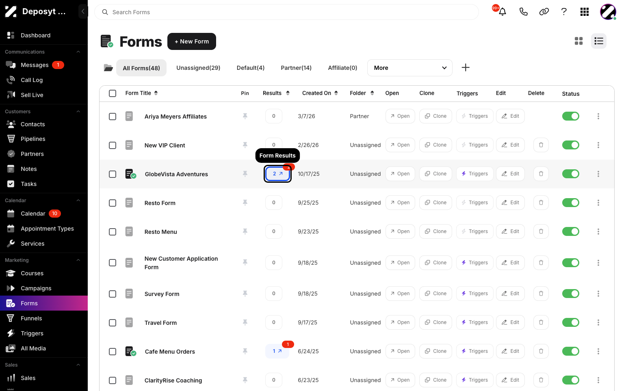626x391 pixels.
Task: Pin the Ariya Meyers Affiliates form
Action: click(245, 116)
